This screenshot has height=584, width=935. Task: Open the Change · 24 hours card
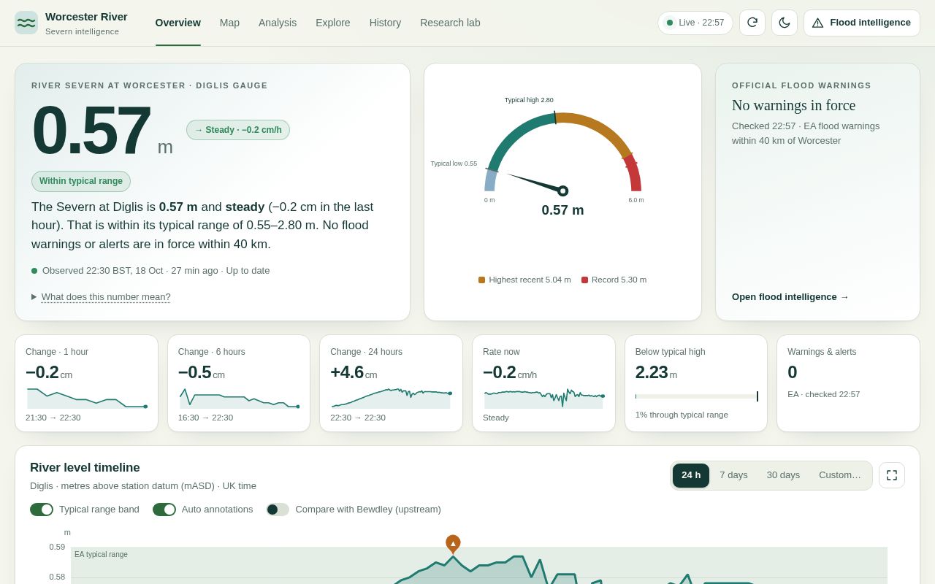[x=391, y=383]
